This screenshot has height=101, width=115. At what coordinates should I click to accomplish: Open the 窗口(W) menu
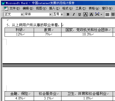point(107,8)
